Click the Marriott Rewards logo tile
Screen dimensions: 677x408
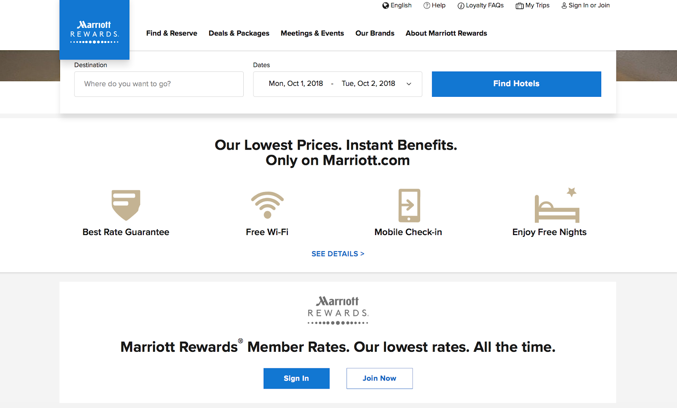94,30
